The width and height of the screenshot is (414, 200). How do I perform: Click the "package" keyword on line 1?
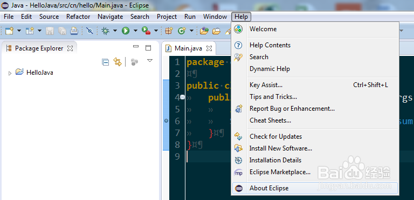pos(205,62)
